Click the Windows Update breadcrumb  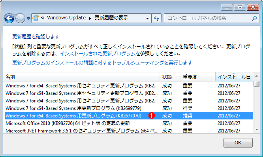tap(66, 18)
